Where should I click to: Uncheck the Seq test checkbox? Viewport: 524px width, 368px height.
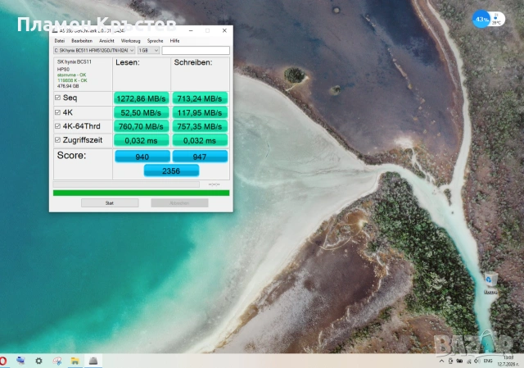[57, 98]
